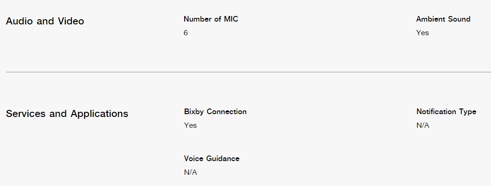Click the N/A value under Notification Type
Screen dimensions: 491x186
click(423, 125)
